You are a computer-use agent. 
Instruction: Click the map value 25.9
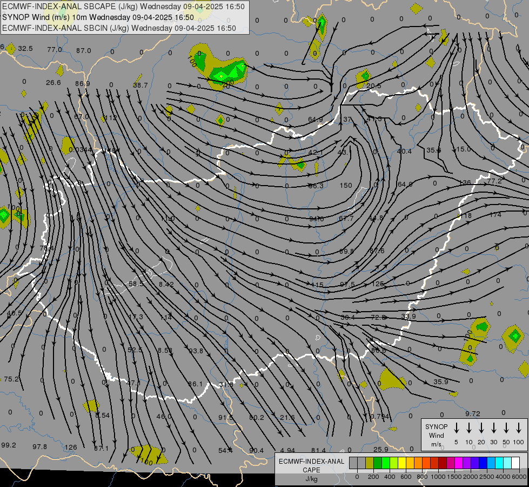pyautogui.click(x=381, y=450)
